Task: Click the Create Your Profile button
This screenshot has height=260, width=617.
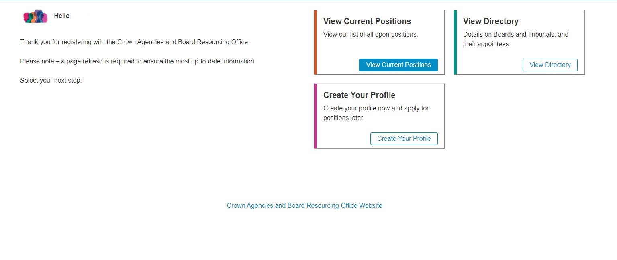Action: coord(404,139)
